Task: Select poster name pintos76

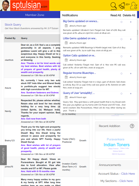Action: pyautogui.click(x=9, y=167)
